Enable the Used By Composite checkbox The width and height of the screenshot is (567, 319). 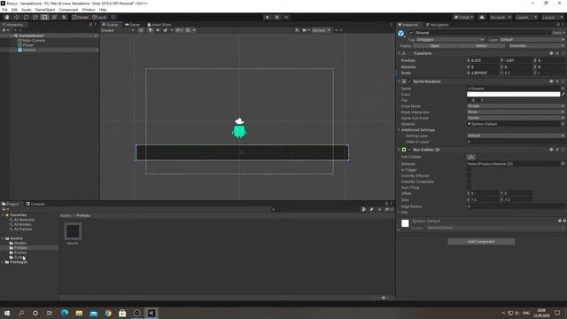pos(469,181)
